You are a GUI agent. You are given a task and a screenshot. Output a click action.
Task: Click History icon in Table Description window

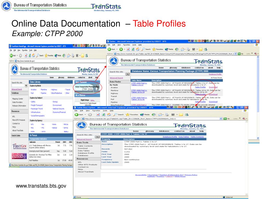[154, 115]
